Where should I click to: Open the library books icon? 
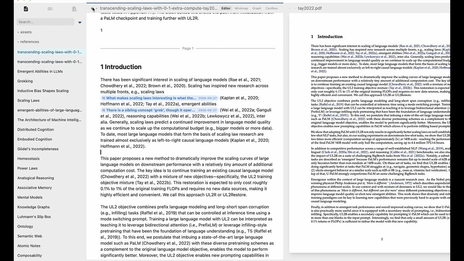pos(74,9)
